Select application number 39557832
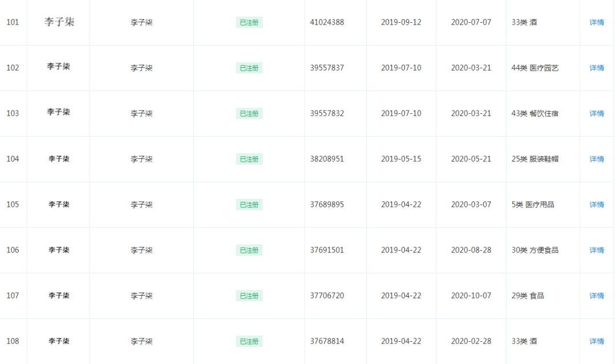This screenshot has width=616, height=364. pos(327,113)
